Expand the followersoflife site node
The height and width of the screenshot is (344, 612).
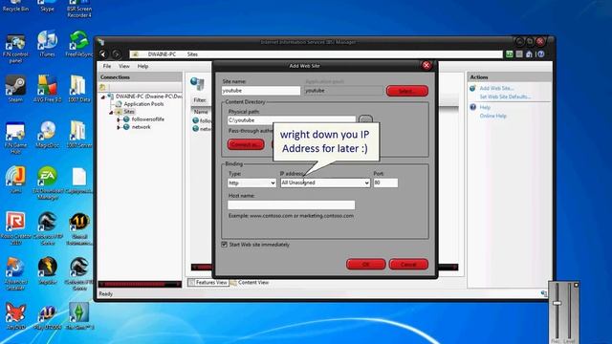pyautogui.click(x=119, y=119)
